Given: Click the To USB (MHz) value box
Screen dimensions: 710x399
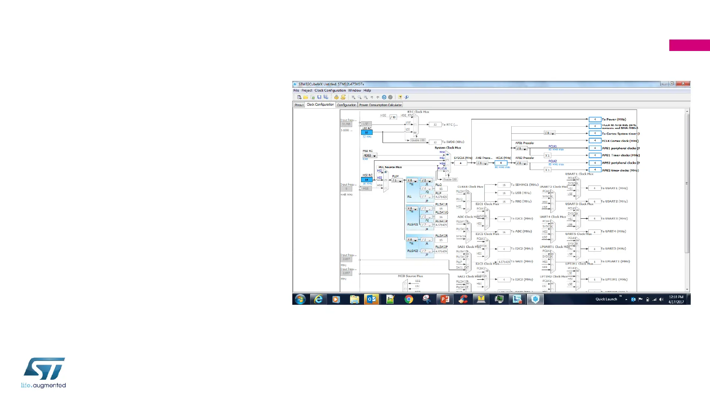Looking at the screenshot, I should click(x=504, y=193).
